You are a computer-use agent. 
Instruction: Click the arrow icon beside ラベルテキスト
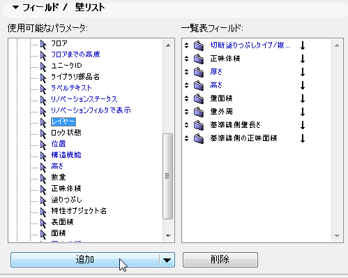pyautogui.click(x=43, y=89)
